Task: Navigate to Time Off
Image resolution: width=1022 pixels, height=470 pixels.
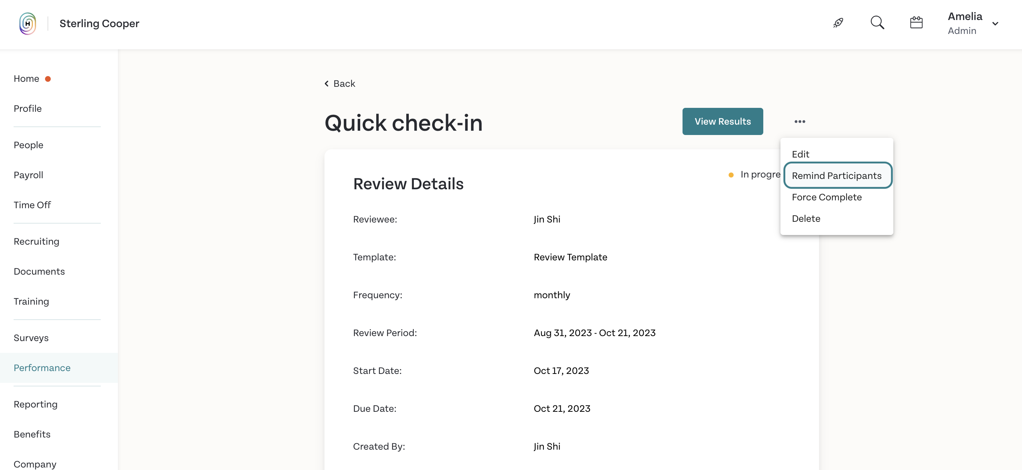Action: pyautogui.click(x=32, y=205)
